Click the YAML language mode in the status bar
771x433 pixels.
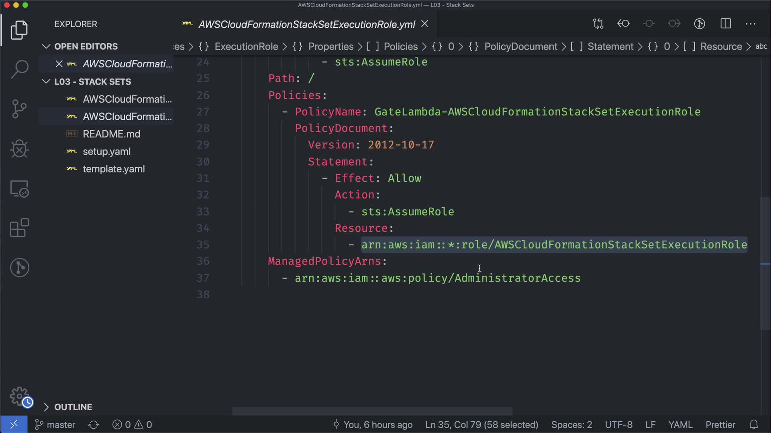(x=680, y=425)
